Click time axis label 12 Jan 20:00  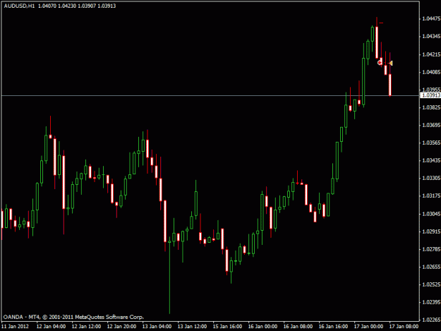[x=121, y=326]
